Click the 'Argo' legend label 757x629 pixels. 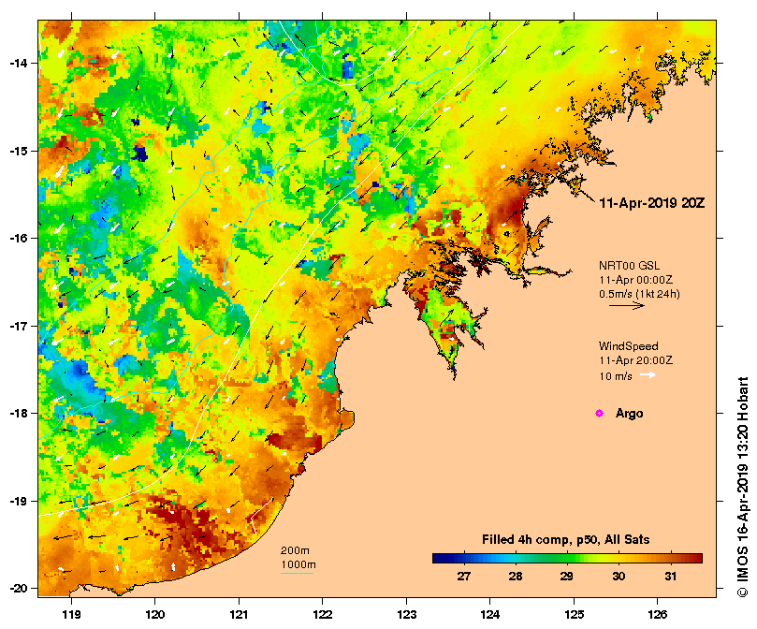point(629,414)
